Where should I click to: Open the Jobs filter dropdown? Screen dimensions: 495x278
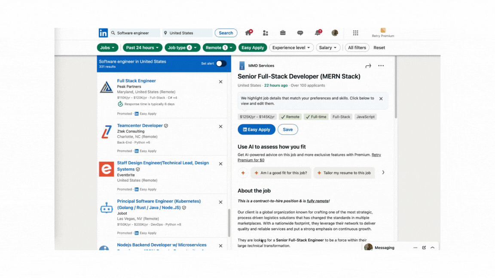(x=107, y=48)
